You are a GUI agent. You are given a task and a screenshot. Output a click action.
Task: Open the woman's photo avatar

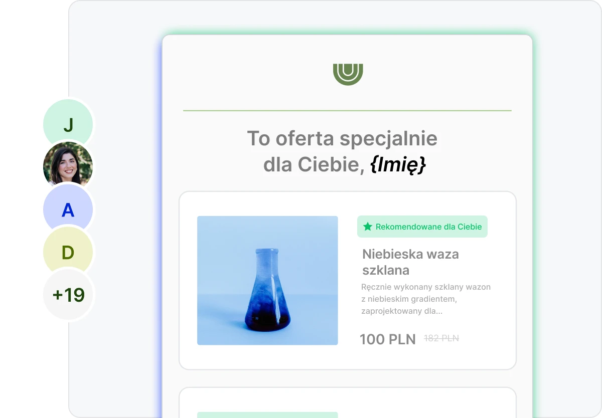pos(68,165)
